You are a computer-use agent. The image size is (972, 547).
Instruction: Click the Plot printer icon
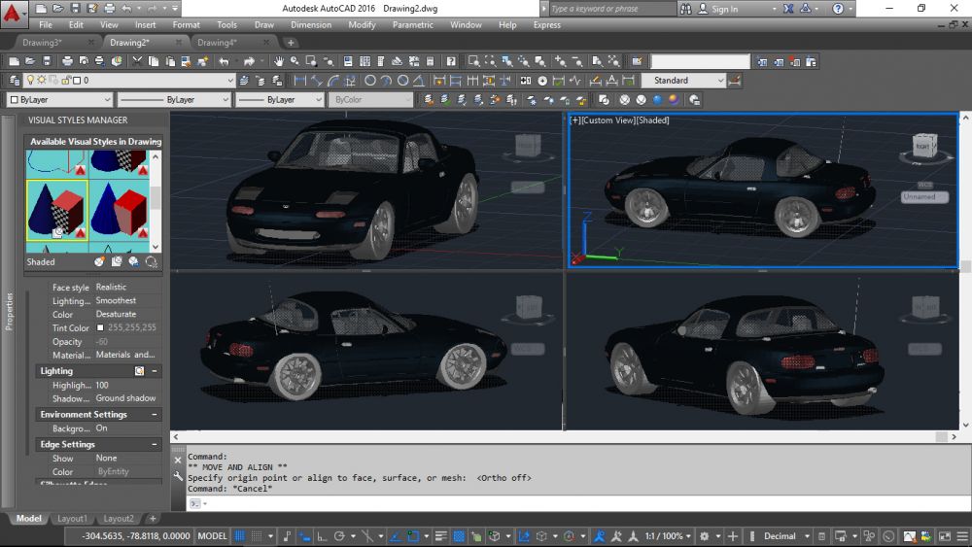tap(67, 61)
